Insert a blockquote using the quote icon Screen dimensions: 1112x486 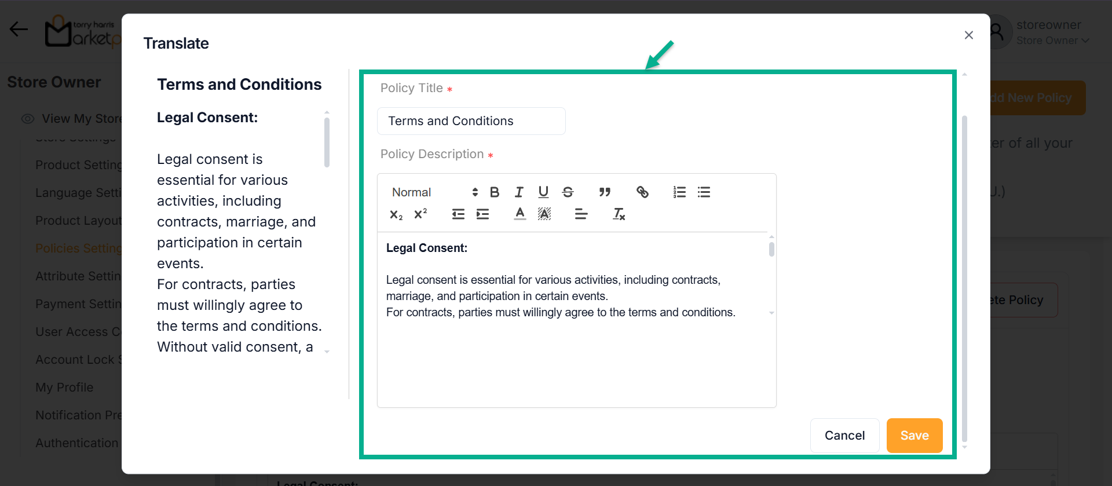pyautogui.click(x=605, y=192)
